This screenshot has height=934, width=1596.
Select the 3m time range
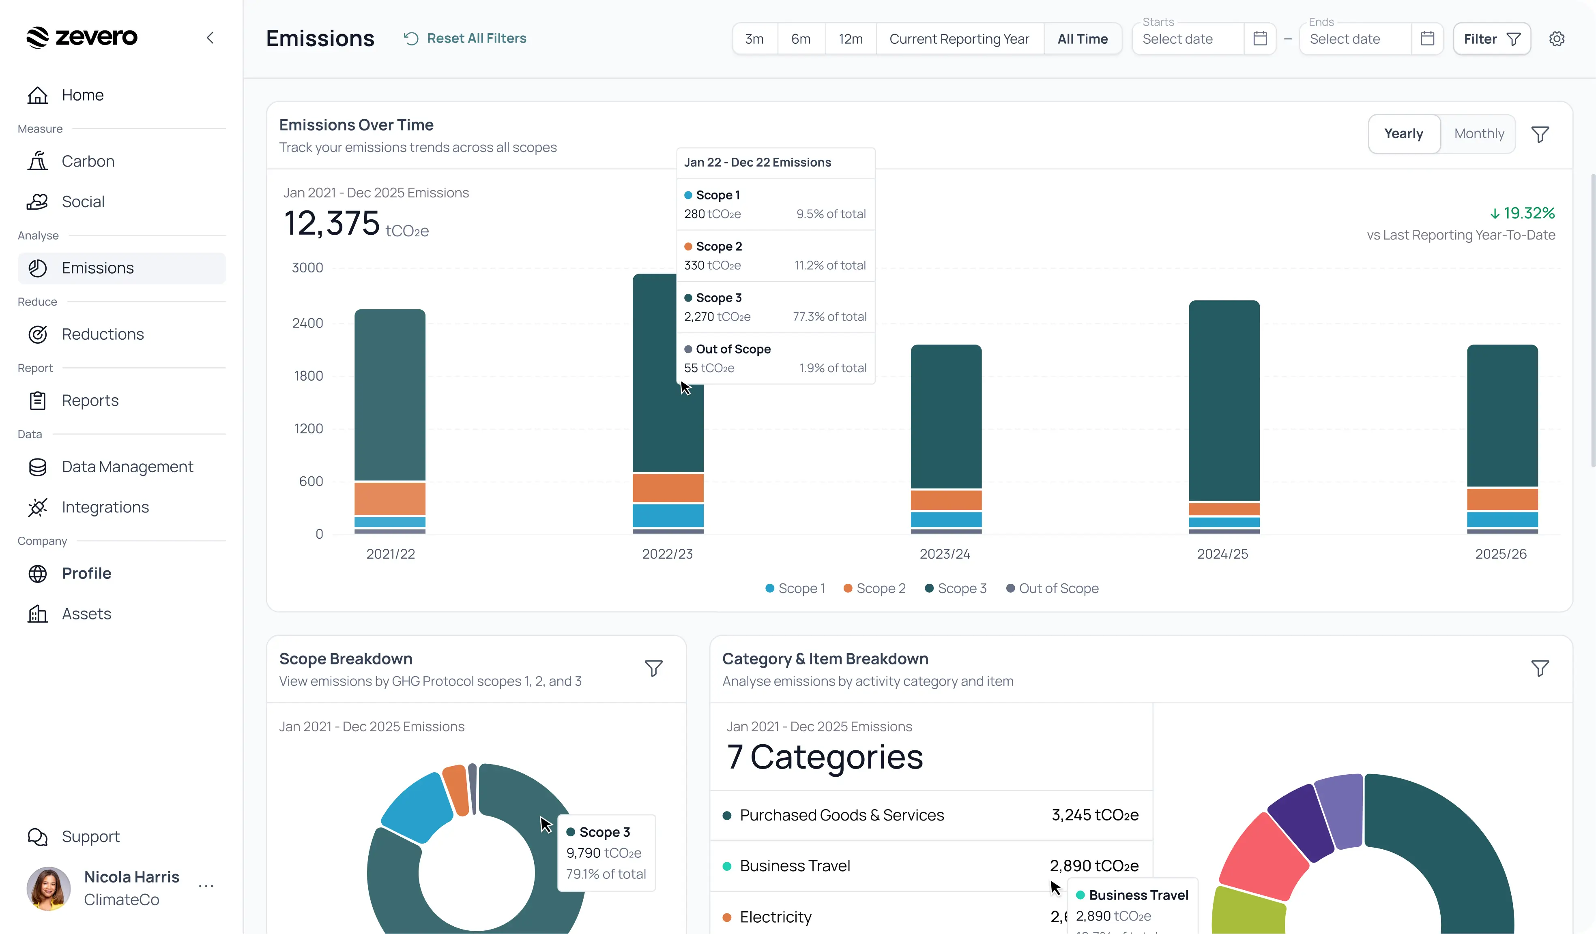point(754,39)
